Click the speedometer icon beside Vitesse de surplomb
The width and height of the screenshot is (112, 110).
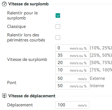[x=4, y=4]
